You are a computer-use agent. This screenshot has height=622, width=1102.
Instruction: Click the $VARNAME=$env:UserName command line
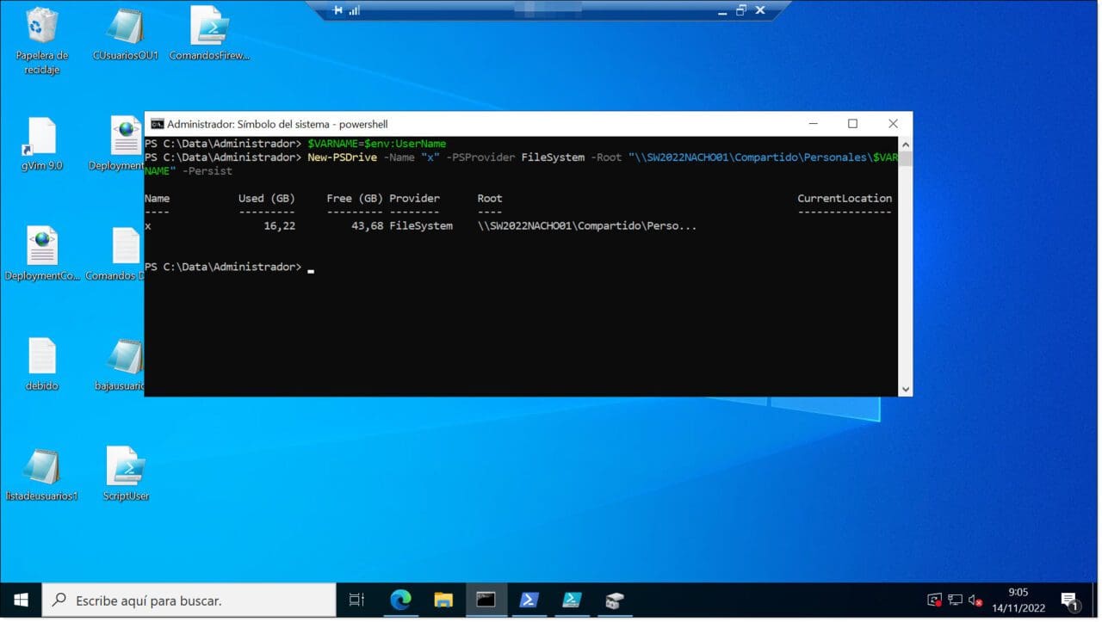click(376, 144)
